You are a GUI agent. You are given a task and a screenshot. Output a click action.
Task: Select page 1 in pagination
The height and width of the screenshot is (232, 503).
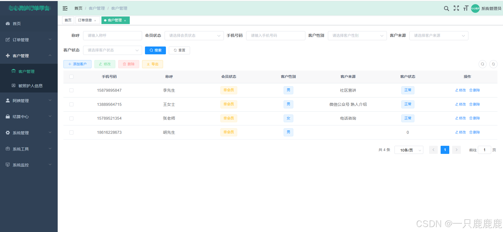[445, 150]
